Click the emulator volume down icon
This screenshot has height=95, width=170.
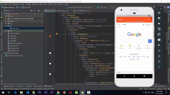coord(159,23)
